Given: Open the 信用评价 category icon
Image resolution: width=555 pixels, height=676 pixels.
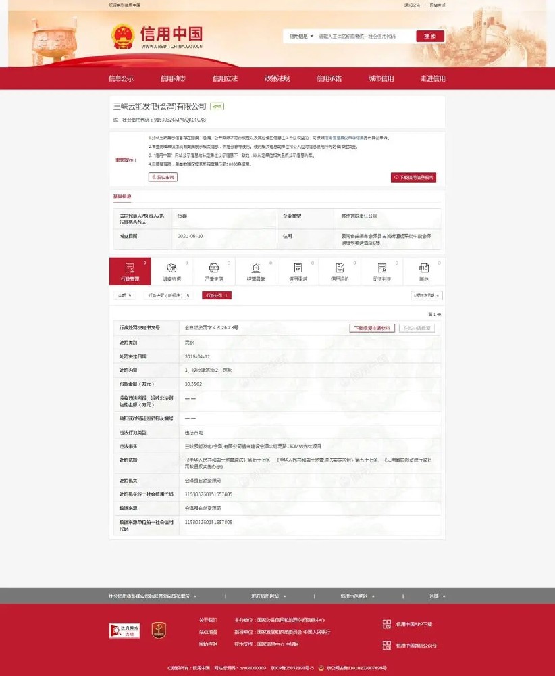Looking at the screenshot, I should tap(340, 268).
